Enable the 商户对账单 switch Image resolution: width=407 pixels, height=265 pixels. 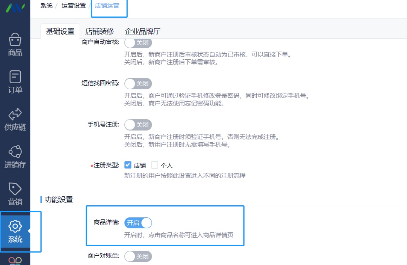(139, 256)
